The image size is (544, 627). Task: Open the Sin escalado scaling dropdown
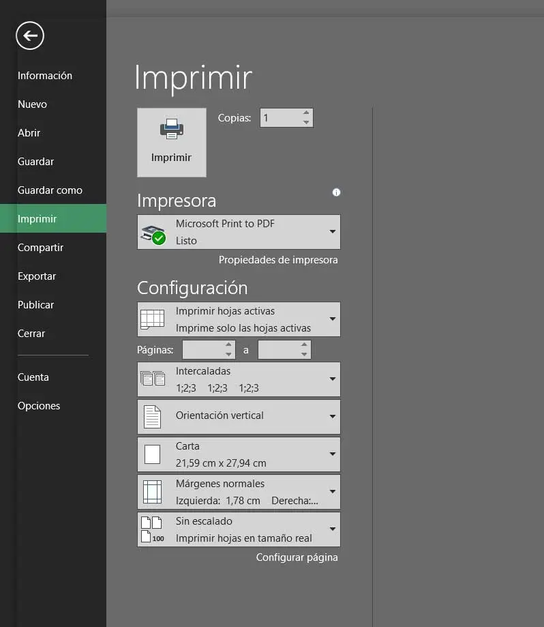[x=332, y=529]
